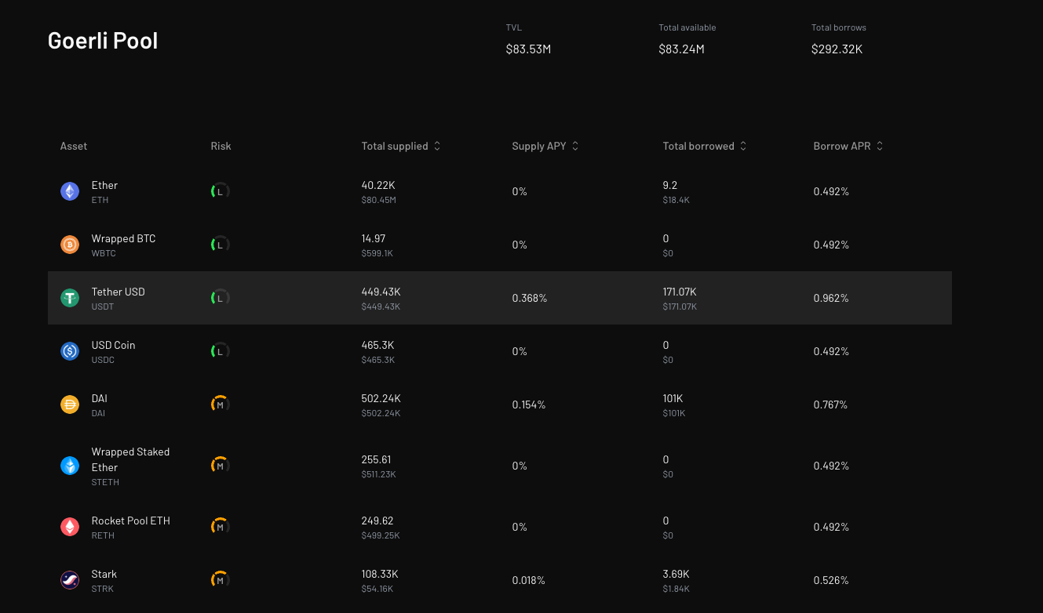Click the Wrapped BTC bitcoin icon

click(70, 245)
